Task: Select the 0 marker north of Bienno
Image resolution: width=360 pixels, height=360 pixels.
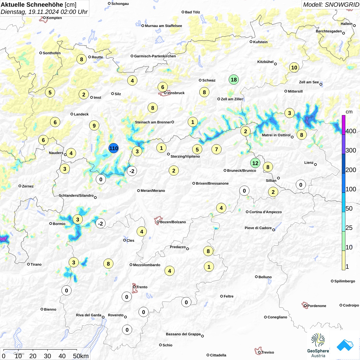Action: tap(67, 291)
